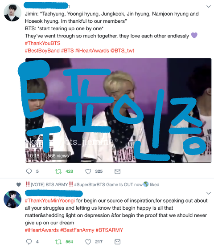Open the #ThankYouMinYoongi hashtag
Screen dimensions: 214x248
click(50, 200)
